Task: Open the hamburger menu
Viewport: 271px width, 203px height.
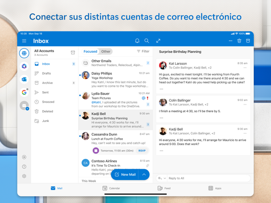Action: click(x=24, y=41)
